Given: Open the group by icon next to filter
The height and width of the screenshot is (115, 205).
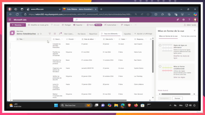Looking at the screenshot, I should click(55, 34).
